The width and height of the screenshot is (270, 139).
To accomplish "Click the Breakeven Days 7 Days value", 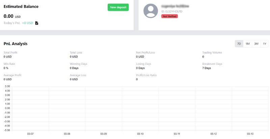I will click(207, 68).
